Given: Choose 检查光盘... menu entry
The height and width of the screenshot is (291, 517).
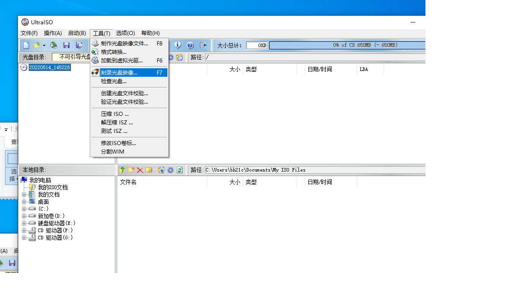Looking at the screenshot, I should coord(129,81).
